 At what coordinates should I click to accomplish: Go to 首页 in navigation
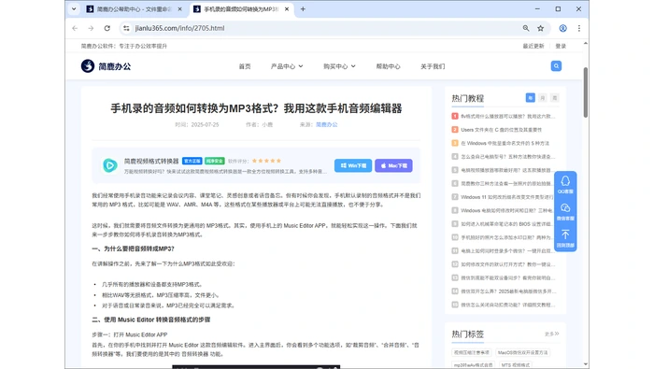click(245, 66)
